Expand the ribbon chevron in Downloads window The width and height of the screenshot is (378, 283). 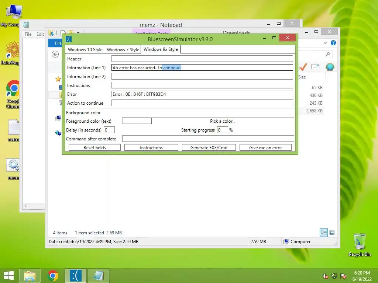click(x=325, y=43)
